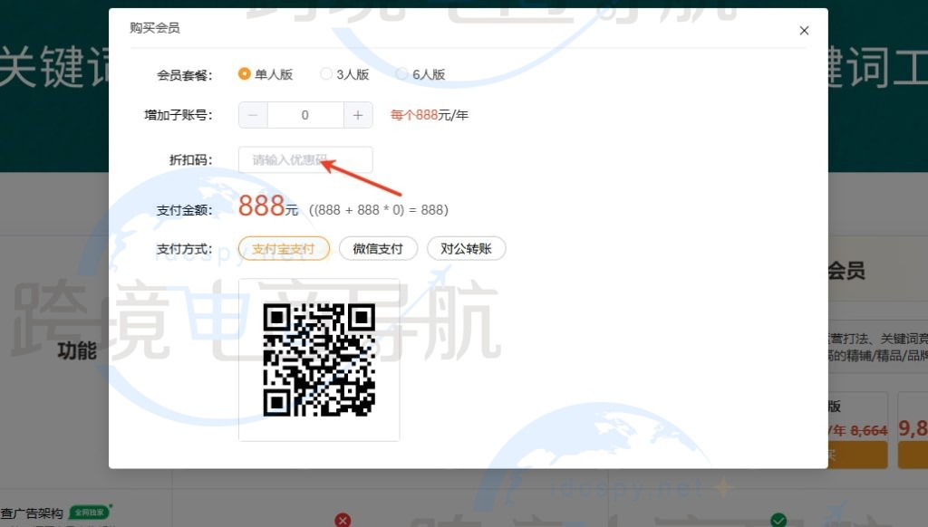Click the 全网独家 badge next to 查广告架构

point(91,513)
